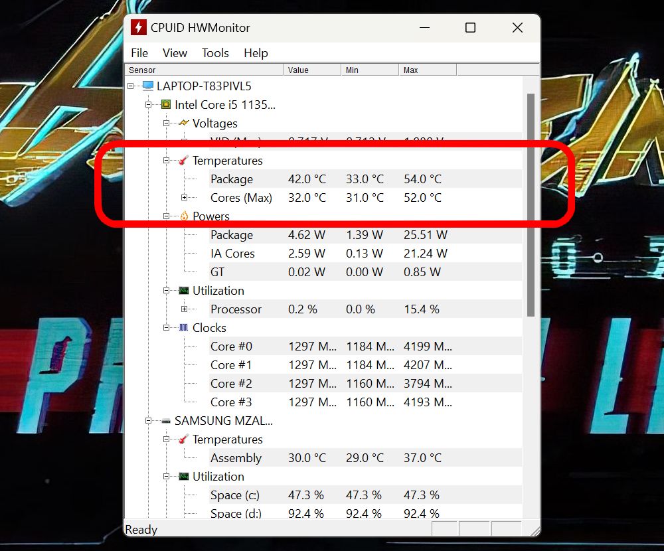Image resolution: width=664 pixels, height=551 pixels.
Task: Expand the Cores (Max) temperature entry
Action: tap(184, 198)
